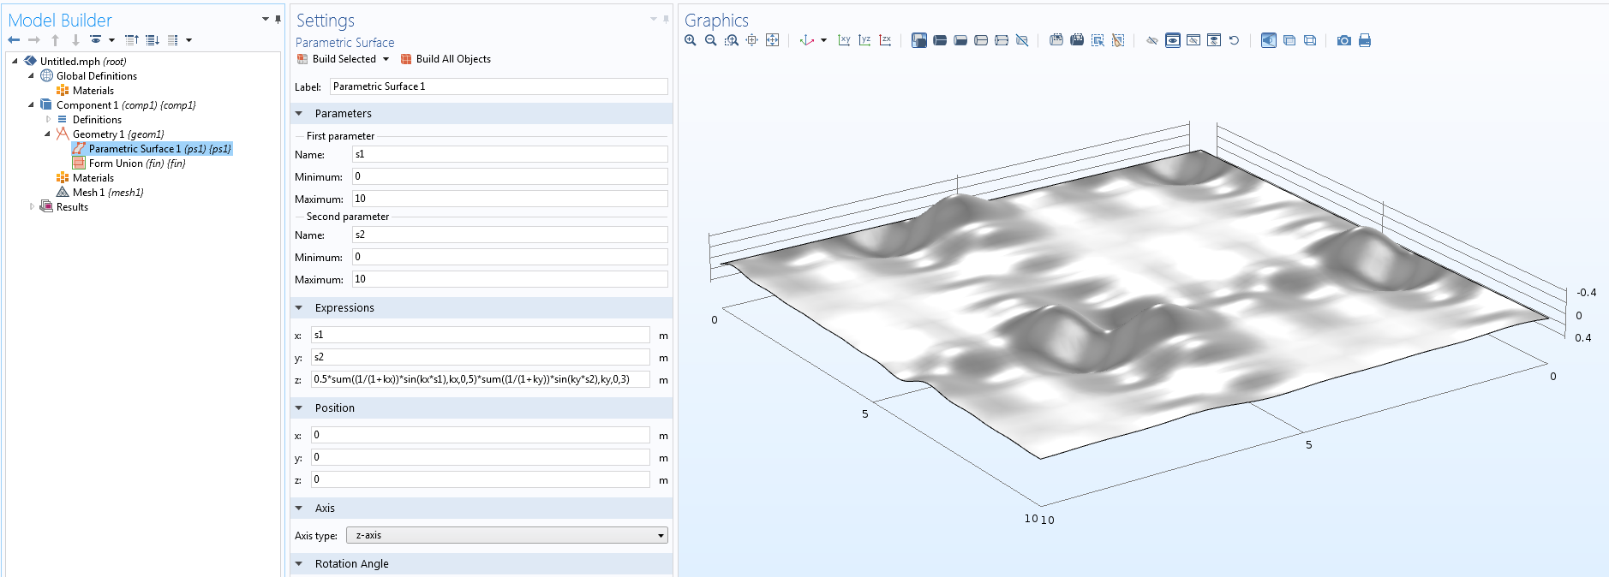Click the first parameter Maximum field

(509, 199)
